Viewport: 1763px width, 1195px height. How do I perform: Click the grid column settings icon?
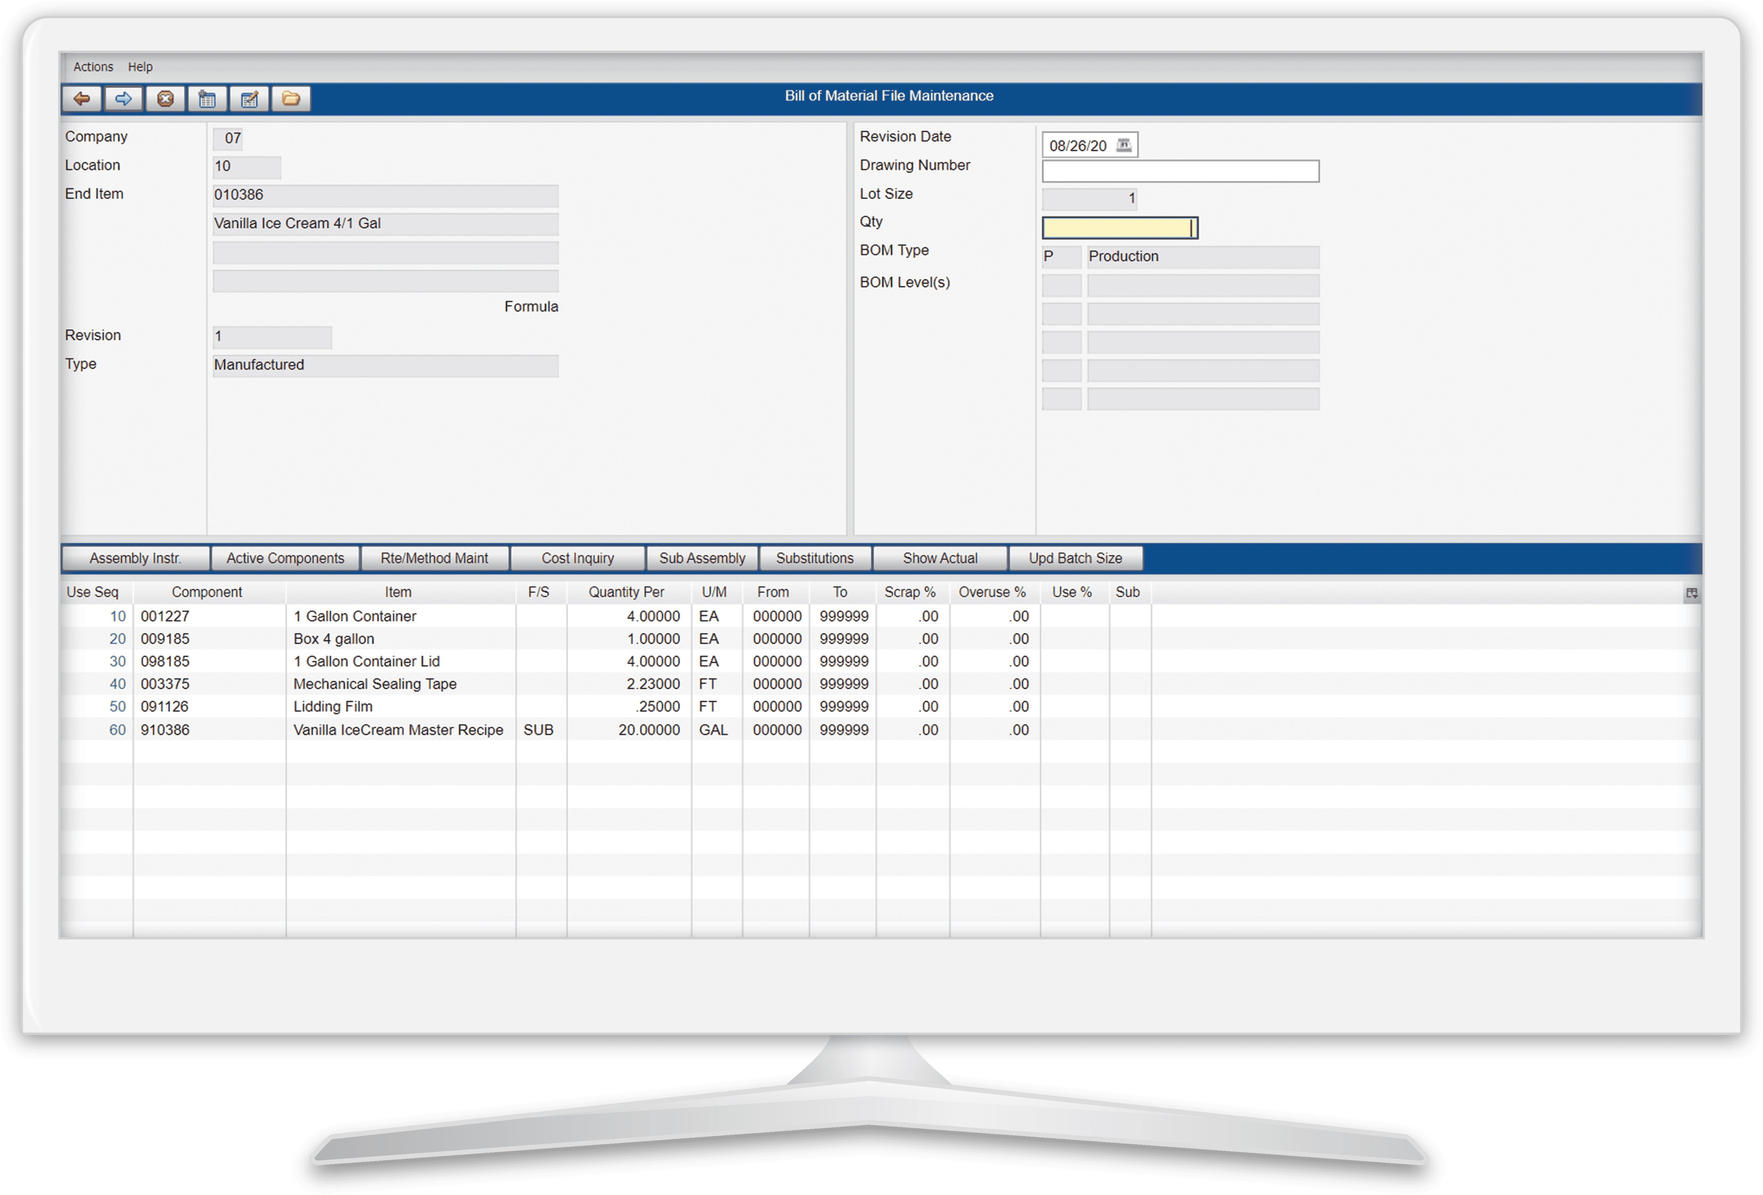[1692, 593]
